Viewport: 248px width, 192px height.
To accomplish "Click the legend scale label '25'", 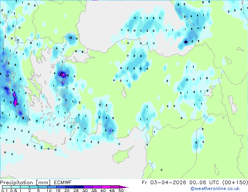I will click(x=76, y=190).
